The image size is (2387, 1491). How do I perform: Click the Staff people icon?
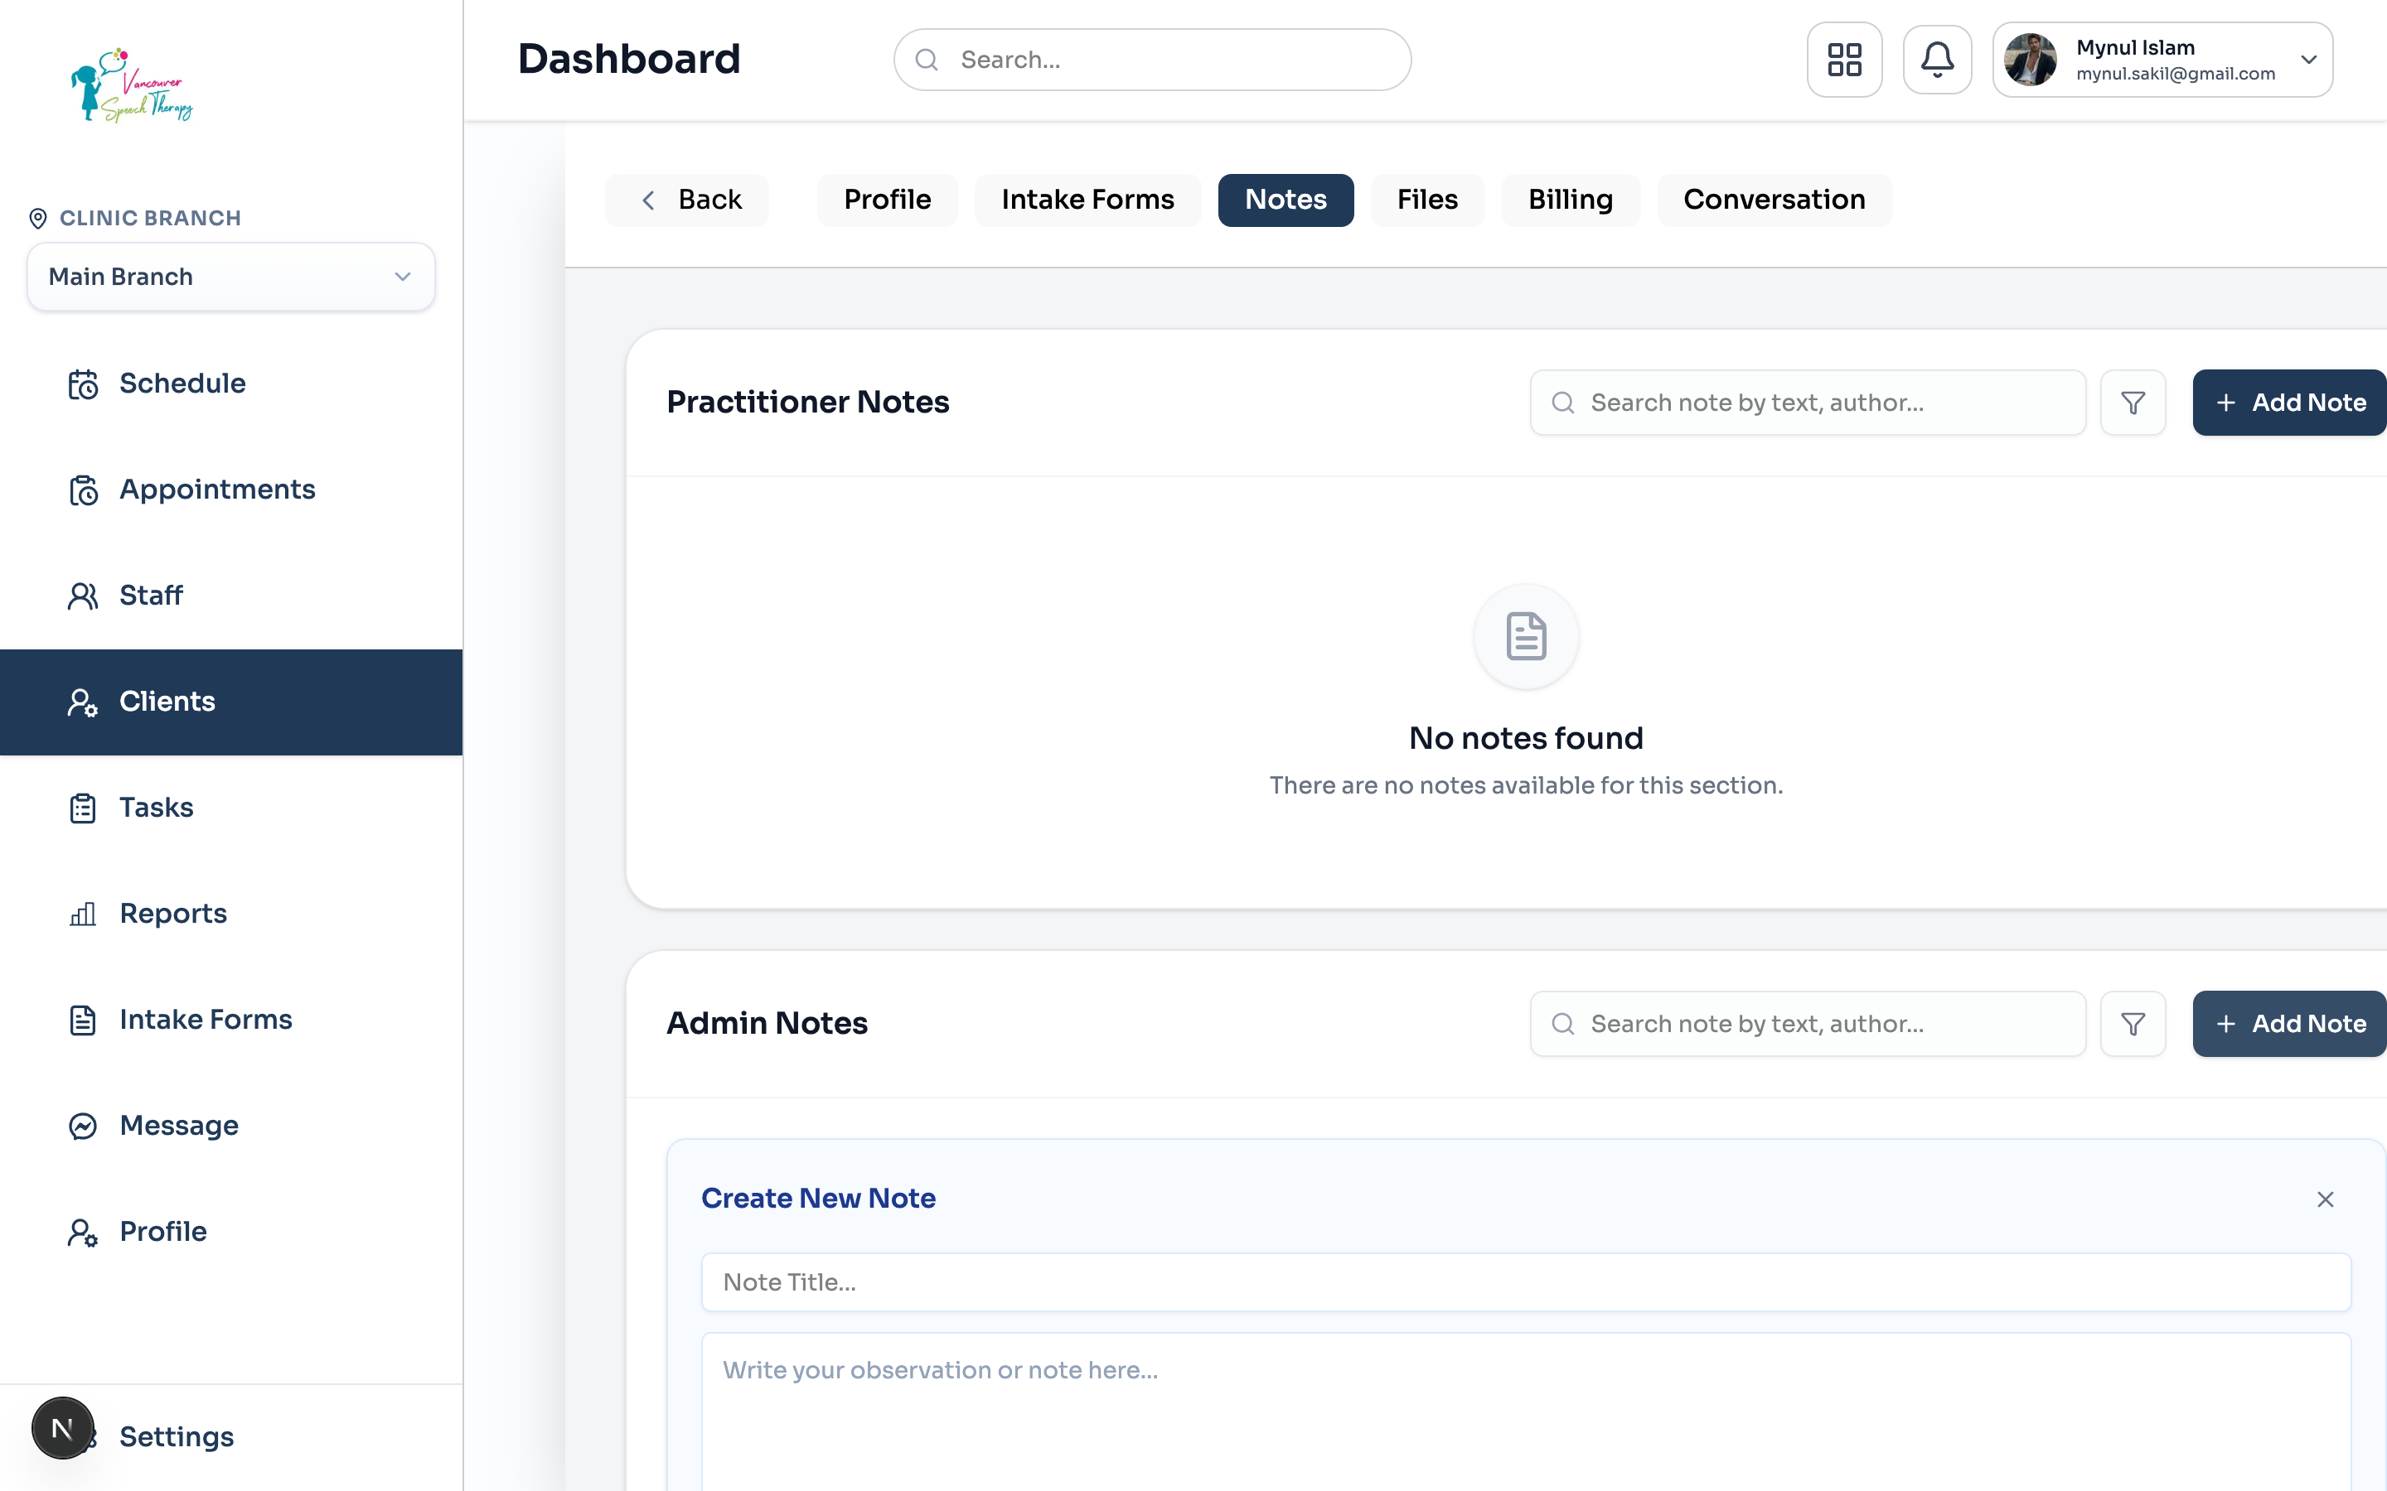point(83,596)
